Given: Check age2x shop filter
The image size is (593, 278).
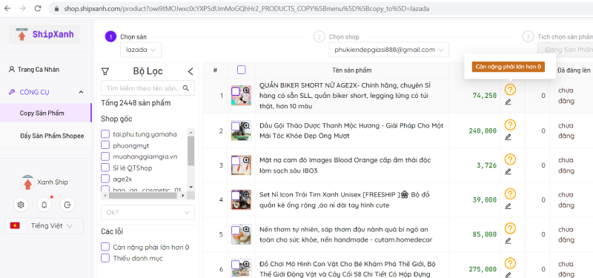Looking at the screenshot, I should click(x=105, y=179).
